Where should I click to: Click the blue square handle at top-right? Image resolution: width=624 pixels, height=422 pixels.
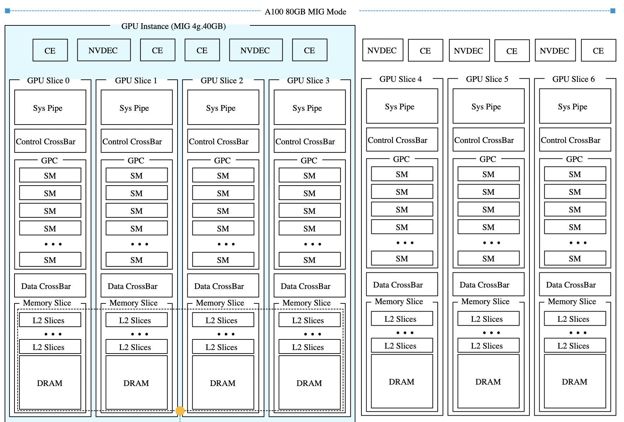(x=613, y=11)
